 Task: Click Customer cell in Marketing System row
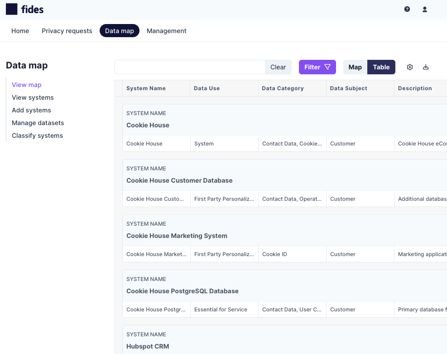[360, 254]
